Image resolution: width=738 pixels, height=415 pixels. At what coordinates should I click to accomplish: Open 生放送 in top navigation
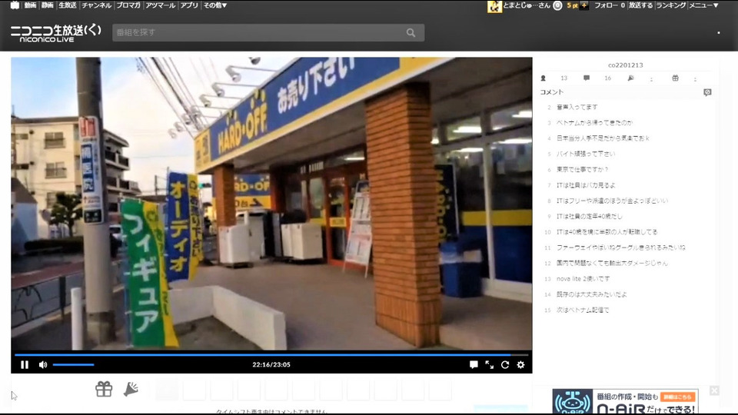[68, 5]
